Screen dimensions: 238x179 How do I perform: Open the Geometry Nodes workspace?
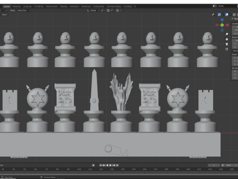114,6
